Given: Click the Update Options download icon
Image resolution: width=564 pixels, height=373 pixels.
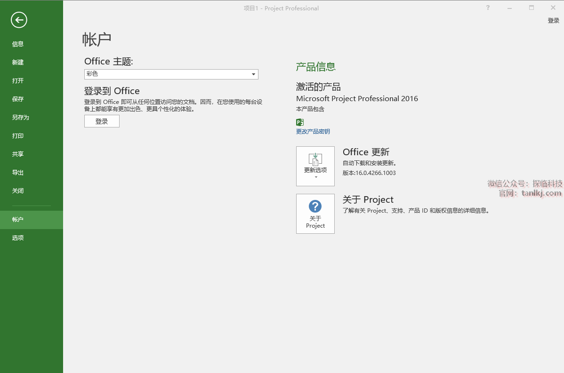Looking at the screenshot, I should pos(315,159).
